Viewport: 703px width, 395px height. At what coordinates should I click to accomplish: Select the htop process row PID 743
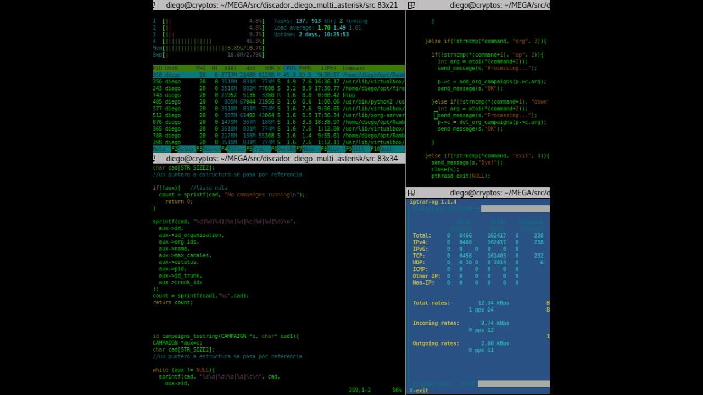pos(279,95)
